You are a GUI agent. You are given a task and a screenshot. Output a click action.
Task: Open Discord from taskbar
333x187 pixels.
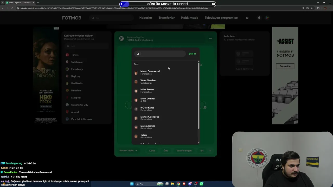pos(190,184)
